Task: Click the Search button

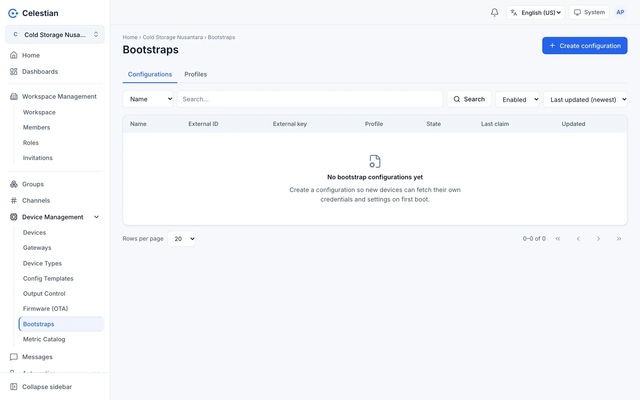Action: tap(469, 99)
